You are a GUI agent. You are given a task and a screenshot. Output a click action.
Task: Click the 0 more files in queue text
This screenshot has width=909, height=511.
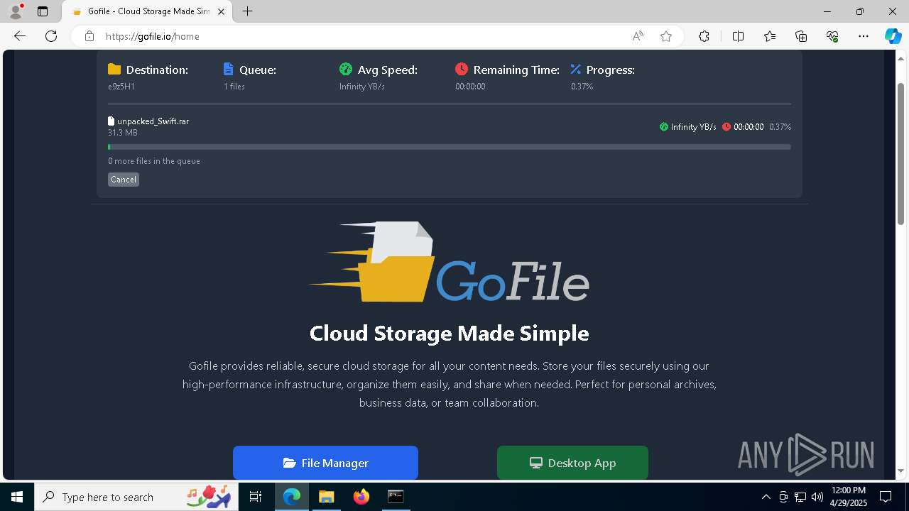click(x=154, y=161)
